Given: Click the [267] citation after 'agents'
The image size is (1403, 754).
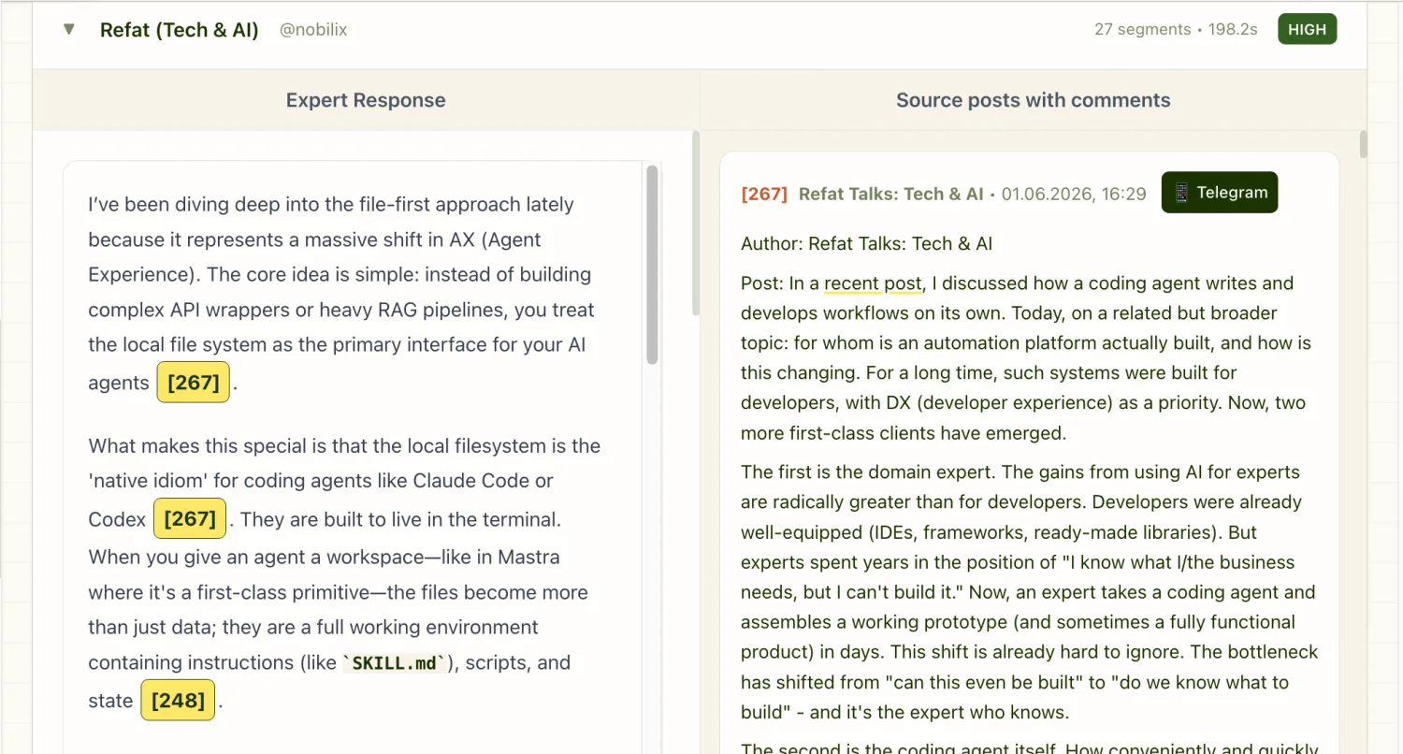Looking at the screenshot, I should (194, 382).
